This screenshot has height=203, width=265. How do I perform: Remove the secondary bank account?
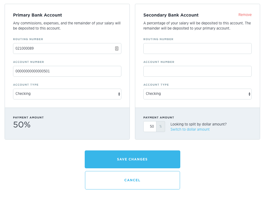[x=245, y=15]
